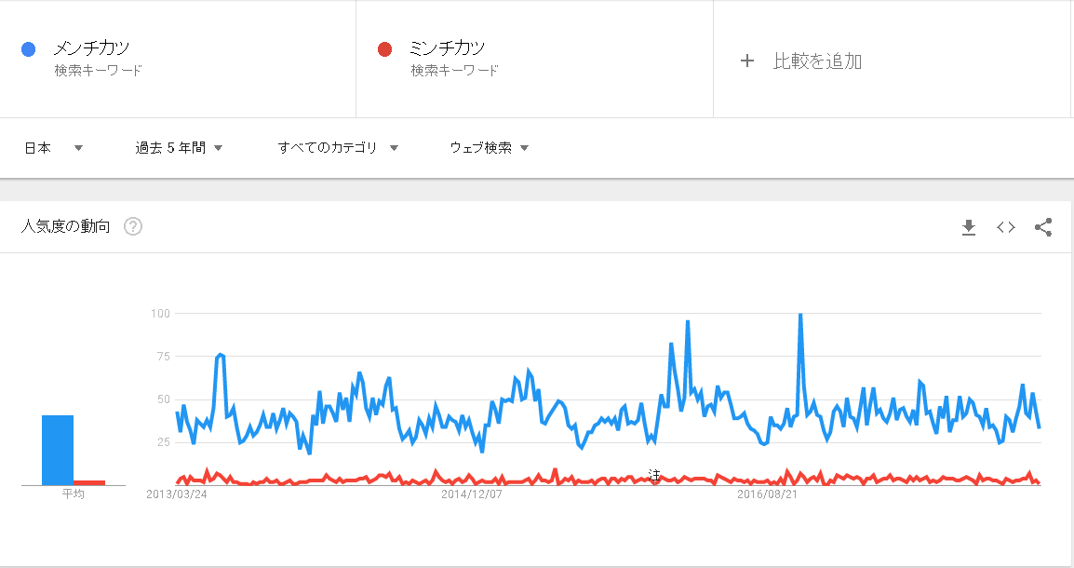Click the 比較を追加 button
This screenshot has height=568, width=1074.
click(817, 61)
